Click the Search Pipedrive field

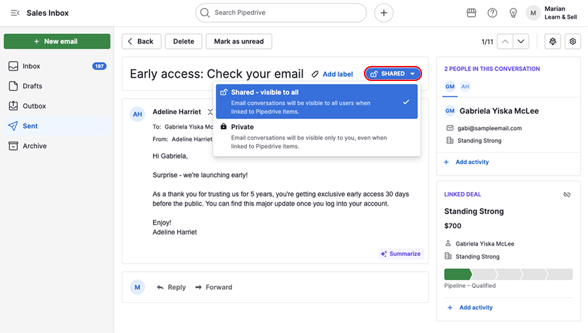[281, 12]
